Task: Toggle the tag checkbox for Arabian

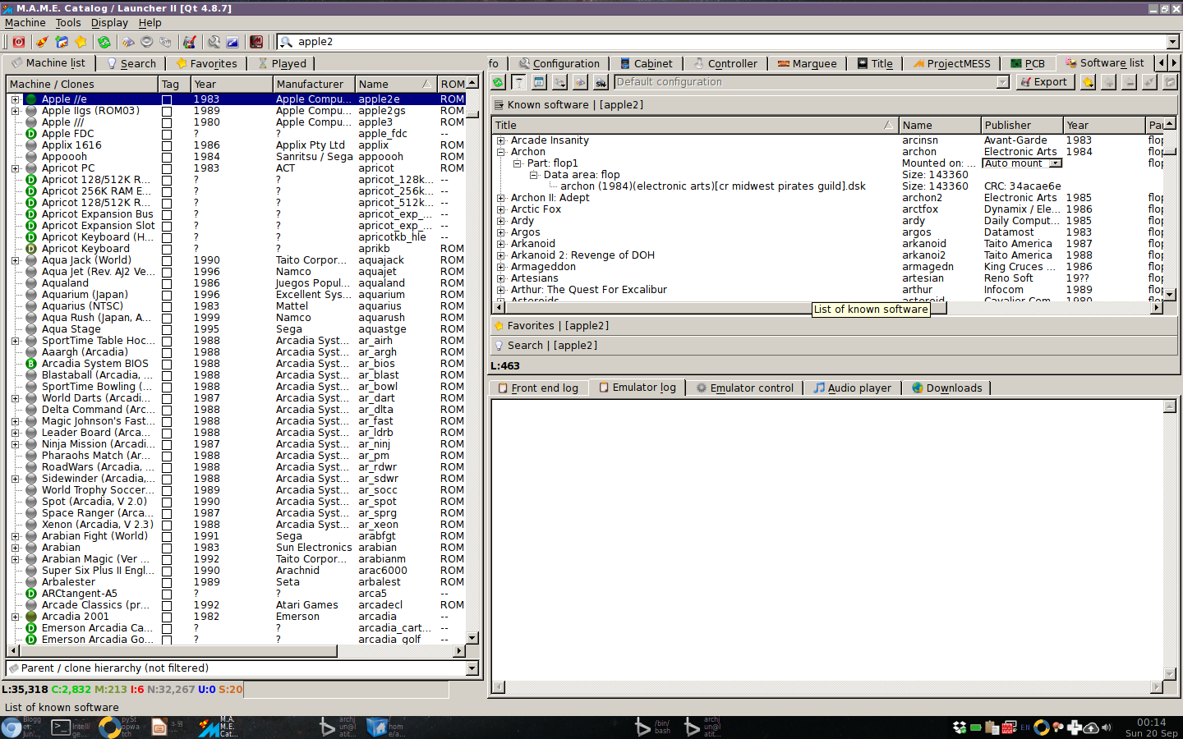Action: (x=167, y=548)
